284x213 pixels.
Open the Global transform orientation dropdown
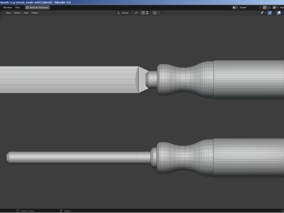pos(125,13)
